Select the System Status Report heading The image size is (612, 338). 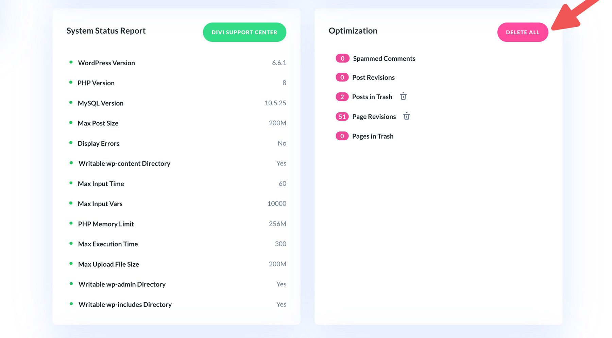click(106, 31)
